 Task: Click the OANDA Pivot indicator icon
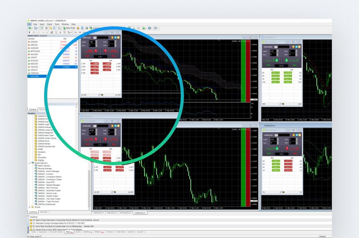[x=36, y=140]
